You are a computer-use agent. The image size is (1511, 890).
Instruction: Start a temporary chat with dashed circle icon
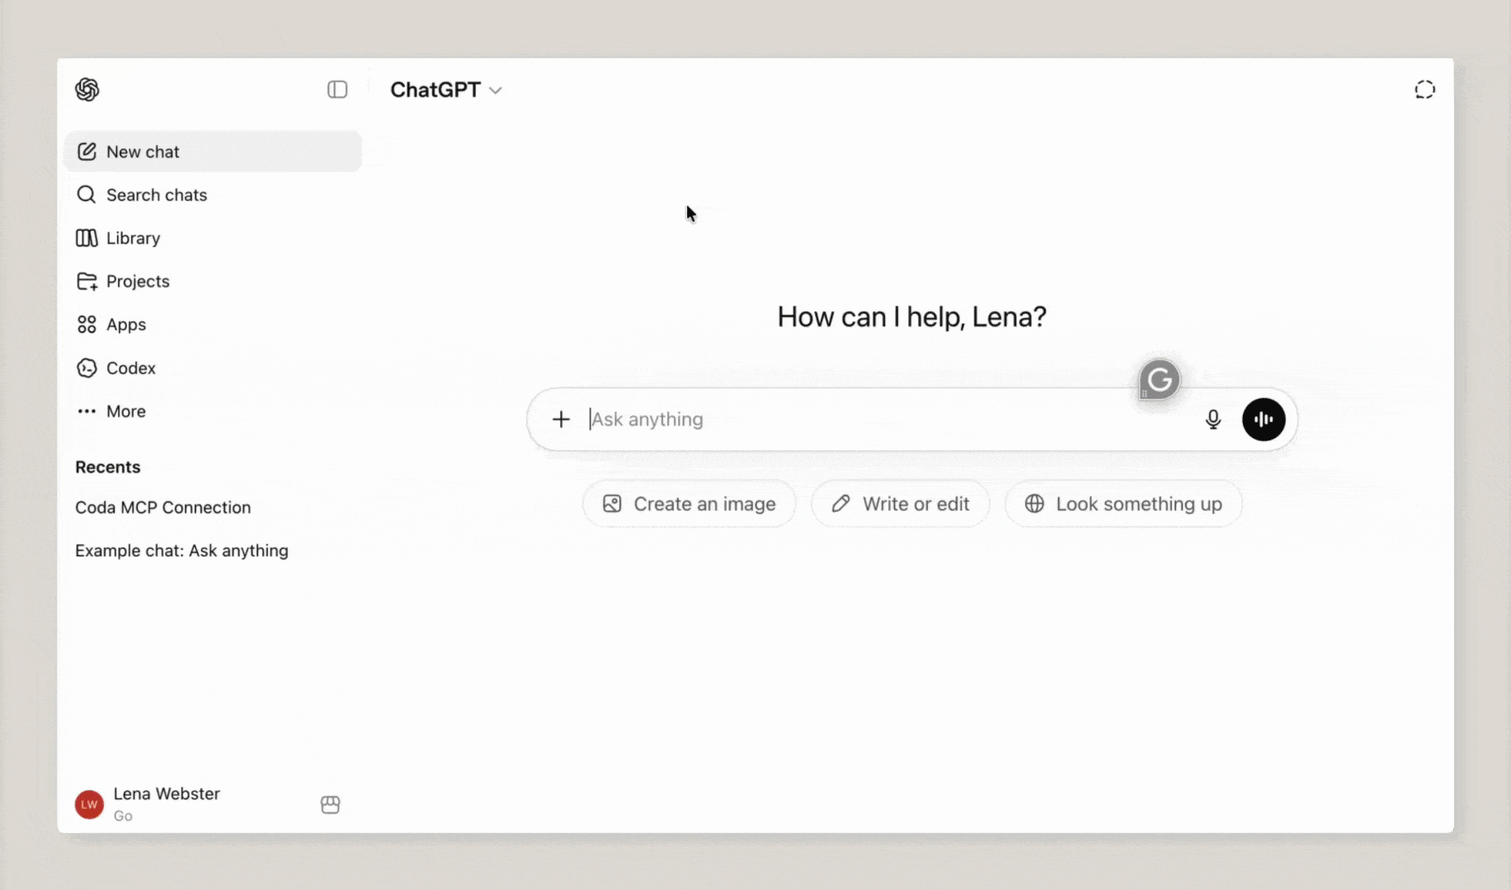pos(1424,89)
